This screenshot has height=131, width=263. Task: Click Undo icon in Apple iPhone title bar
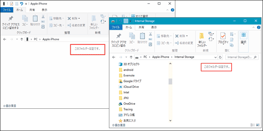[x=22, y=4]
